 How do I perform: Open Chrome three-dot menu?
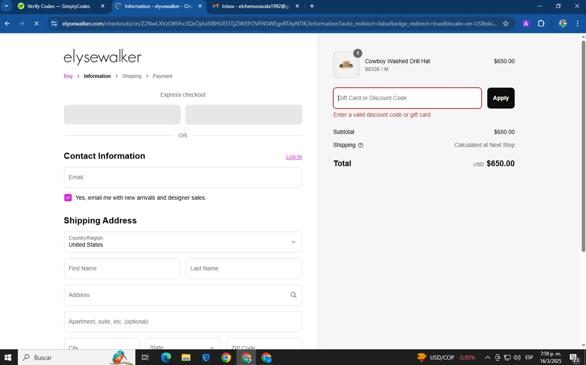point(577,23)
